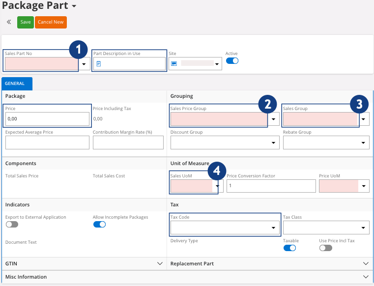The height and width of the screenshot is (286, 374).
Task: Toggle the Active switch
Action: click(x=232, y=61)
